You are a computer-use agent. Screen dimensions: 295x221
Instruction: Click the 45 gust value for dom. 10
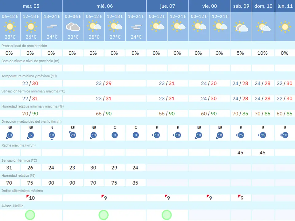pyautogui.click(x=262, y=153)
